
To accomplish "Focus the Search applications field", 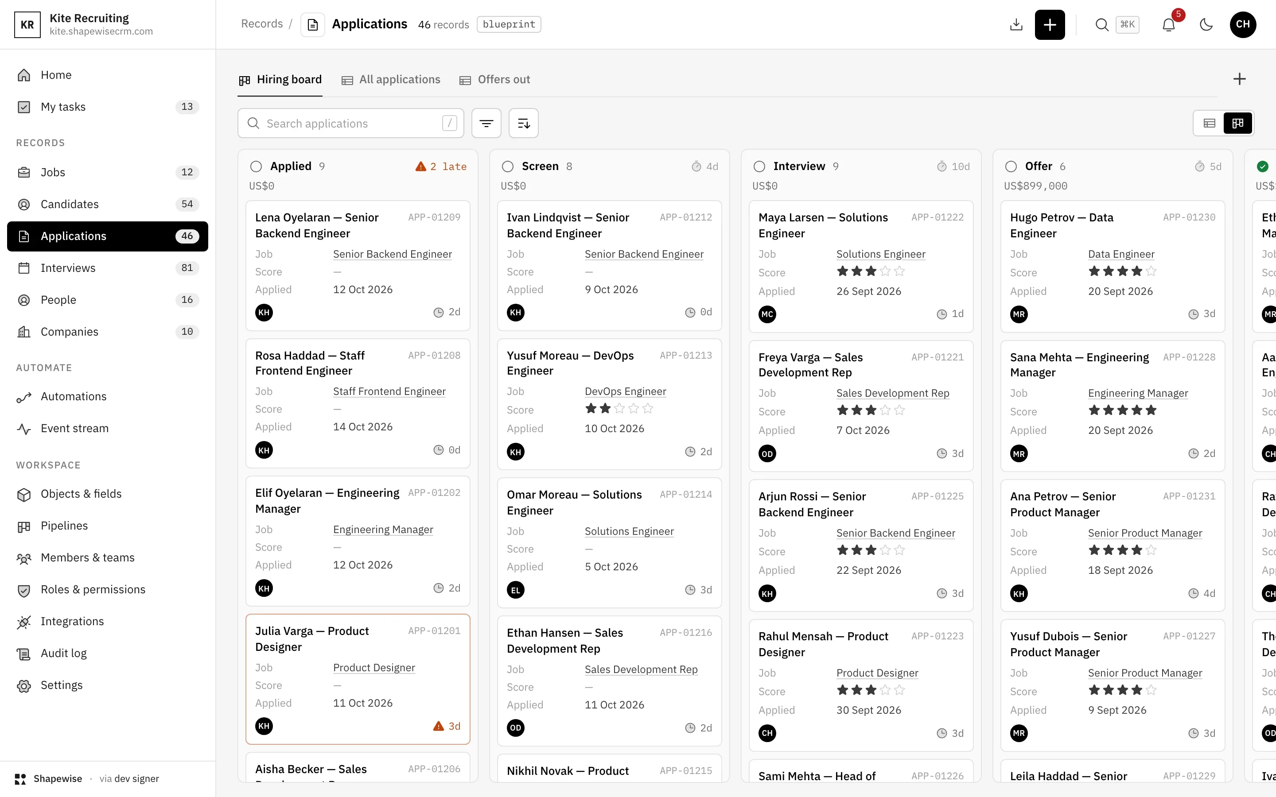I will coord(350,124).
